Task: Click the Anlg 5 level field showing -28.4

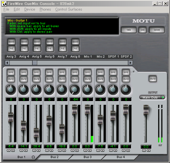Action: [x=36, y=147]
